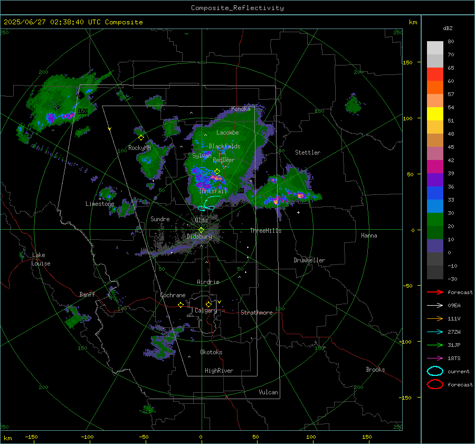This screenshot has height=444, width=475.
Task: Click the Brooks label
Action: tap(375, 370)
